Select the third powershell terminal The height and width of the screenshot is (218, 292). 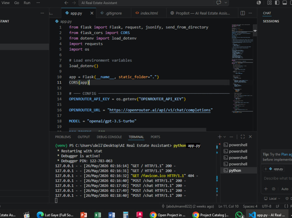click(x=239, y=158)
